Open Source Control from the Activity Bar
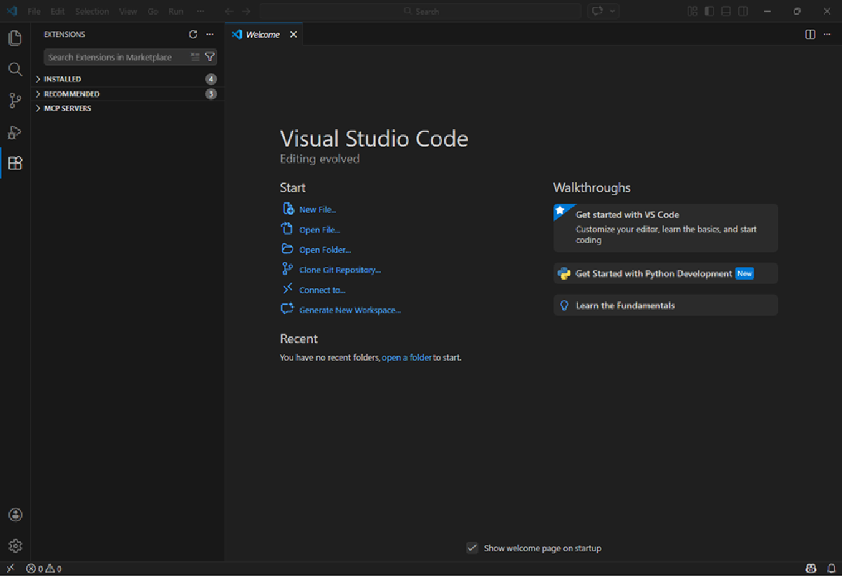This screenshot has width=842, height=576. pos(15,100)
